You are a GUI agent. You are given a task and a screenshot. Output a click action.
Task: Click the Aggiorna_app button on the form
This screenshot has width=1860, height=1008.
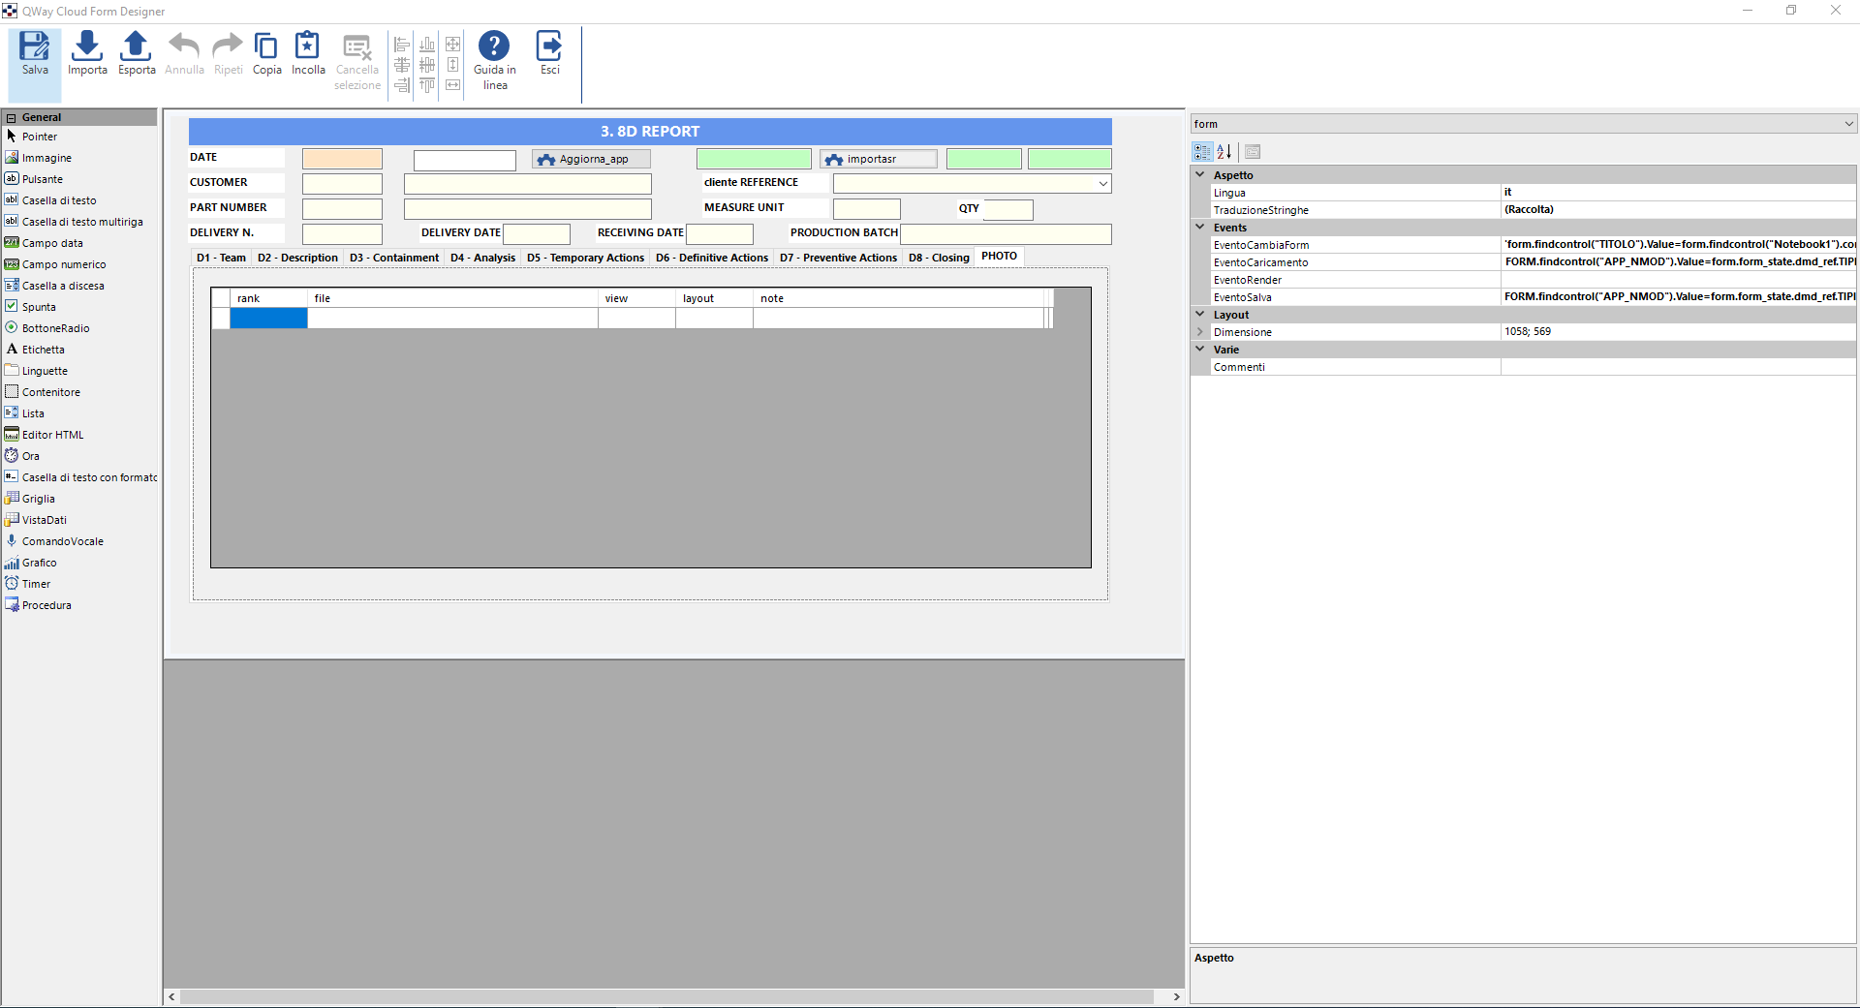590,158
